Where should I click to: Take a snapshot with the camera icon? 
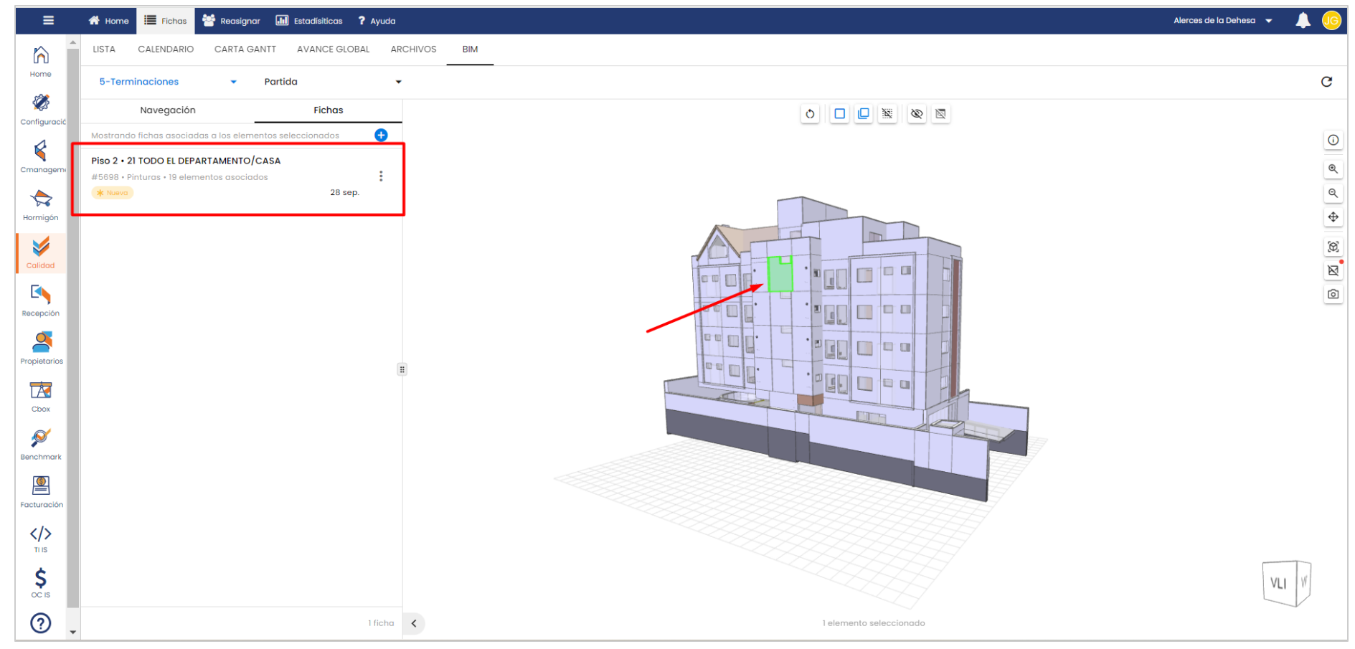1332,294
